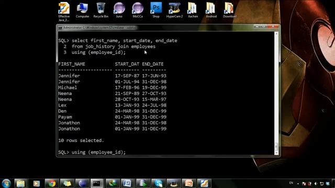This screenshot has width=335, height=188.
Task: Open HyperCam from the taskbar
Action: point(174,183)
